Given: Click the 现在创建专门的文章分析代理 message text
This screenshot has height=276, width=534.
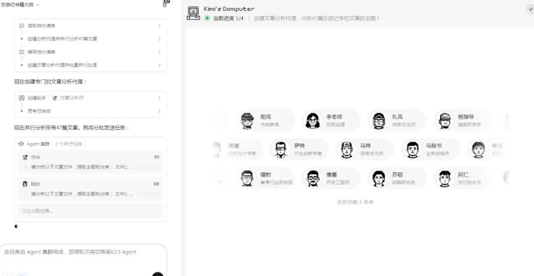Looking at the screenshot, I should pos(50,82).
